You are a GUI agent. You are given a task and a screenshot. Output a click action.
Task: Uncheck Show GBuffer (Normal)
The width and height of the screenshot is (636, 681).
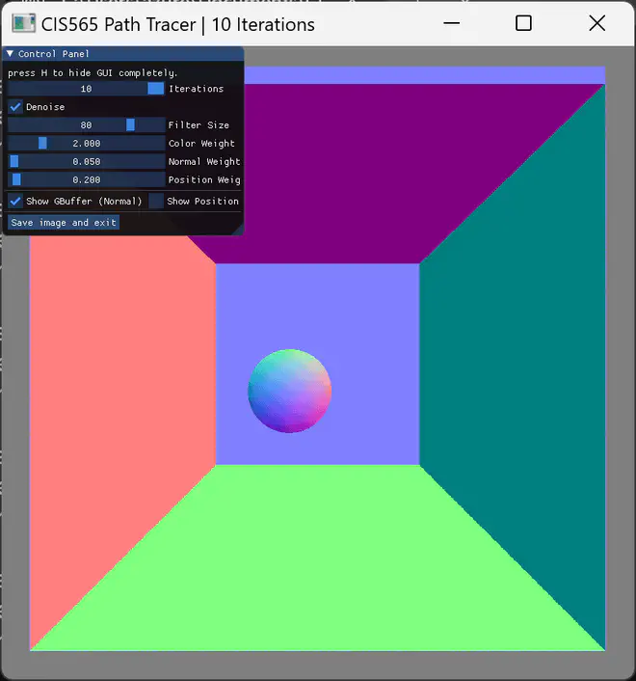(15, 202)
